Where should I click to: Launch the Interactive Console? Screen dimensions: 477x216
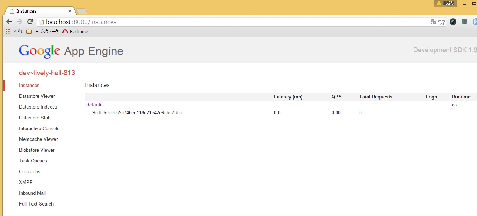tap(39, 129)
